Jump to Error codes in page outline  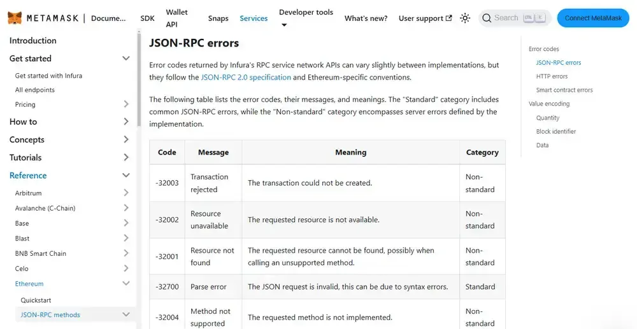pyautogui.click(x=543, y=49)
